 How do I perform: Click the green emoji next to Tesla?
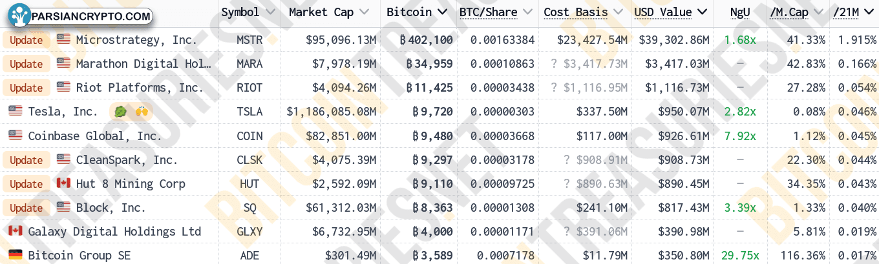120,112
